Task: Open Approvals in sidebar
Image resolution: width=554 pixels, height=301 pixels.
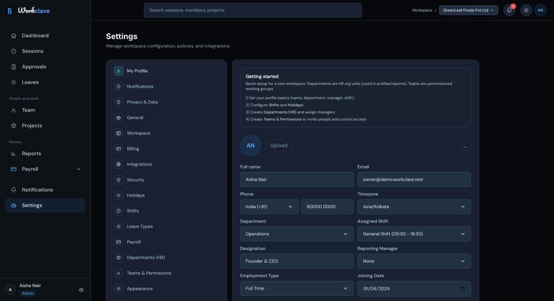Action: (x=45, y=67)
